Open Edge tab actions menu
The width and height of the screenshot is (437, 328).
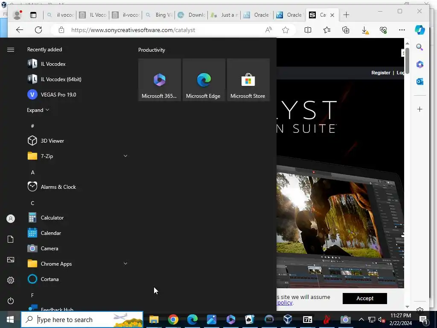click(x=33, y=15)
